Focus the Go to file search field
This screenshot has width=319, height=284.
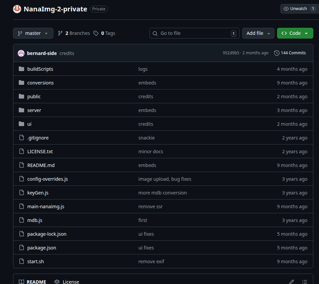(194, 33)
